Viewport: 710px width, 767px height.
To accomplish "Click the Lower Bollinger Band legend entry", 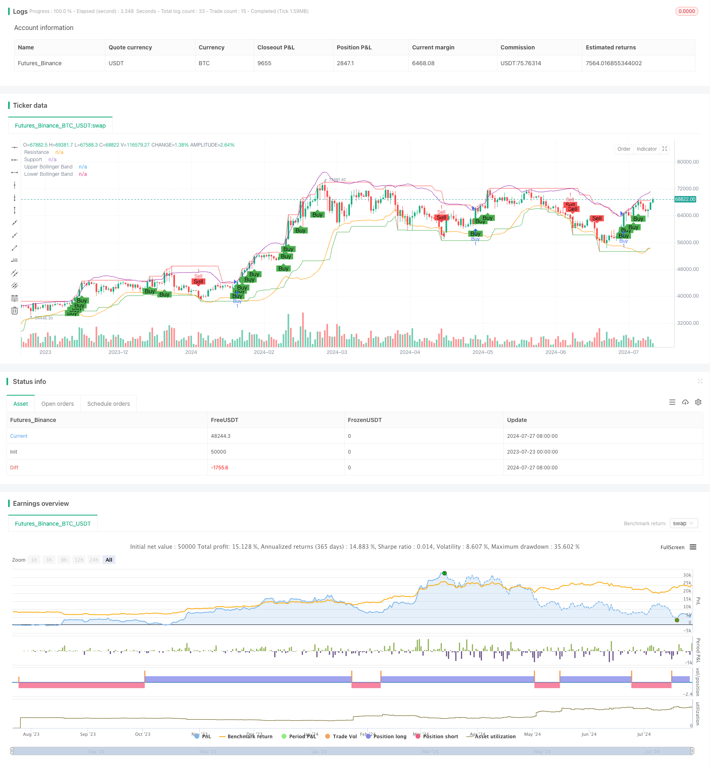I will [55, 174].
